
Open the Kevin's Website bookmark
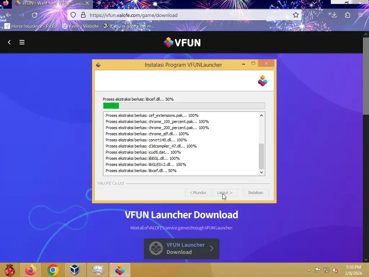[80, 26]
